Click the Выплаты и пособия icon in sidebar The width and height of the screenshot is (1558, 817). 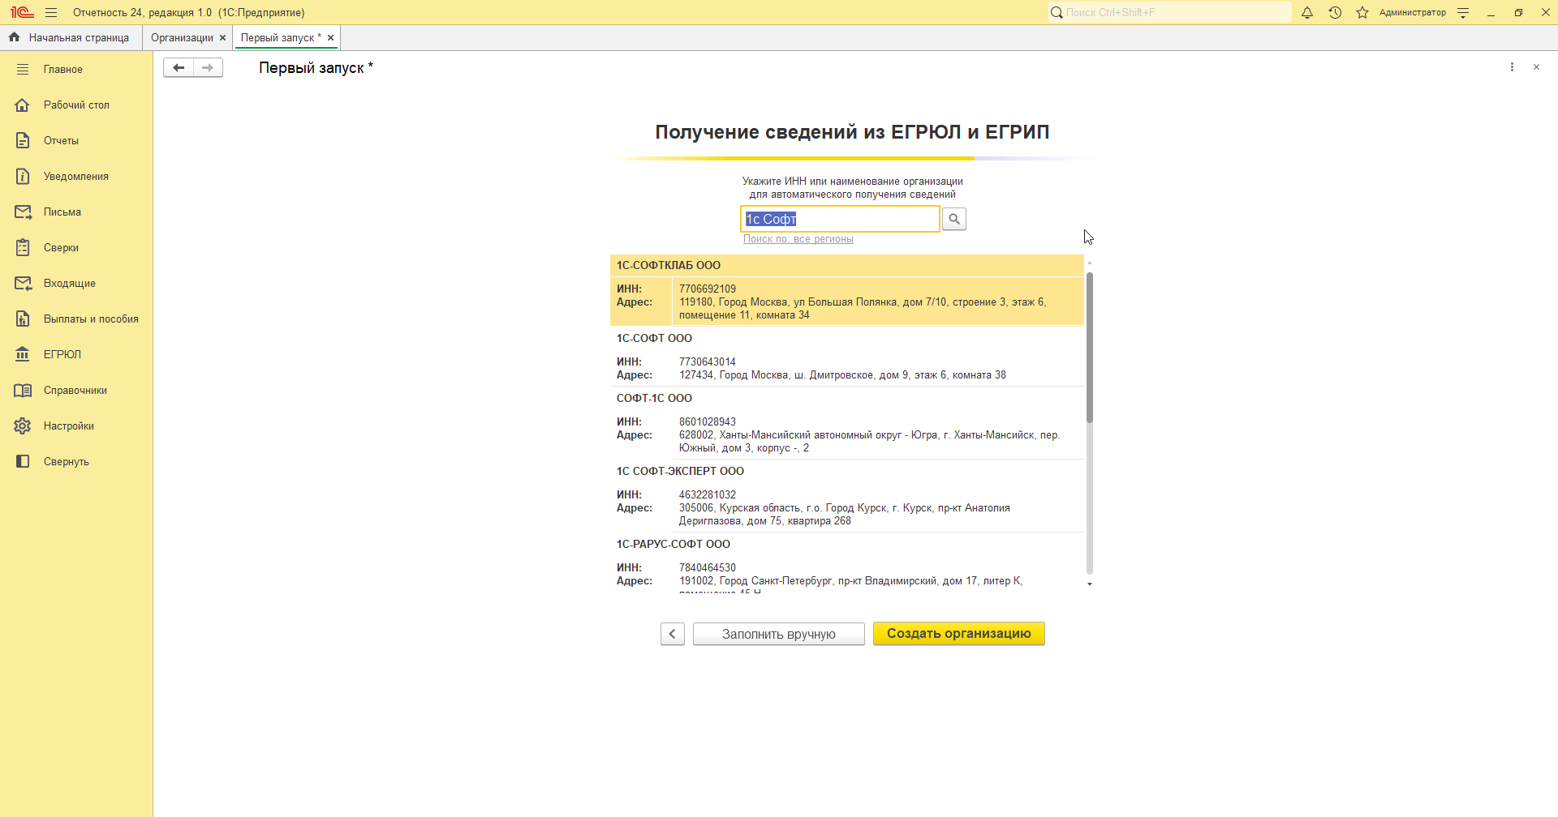pos(23,319)
